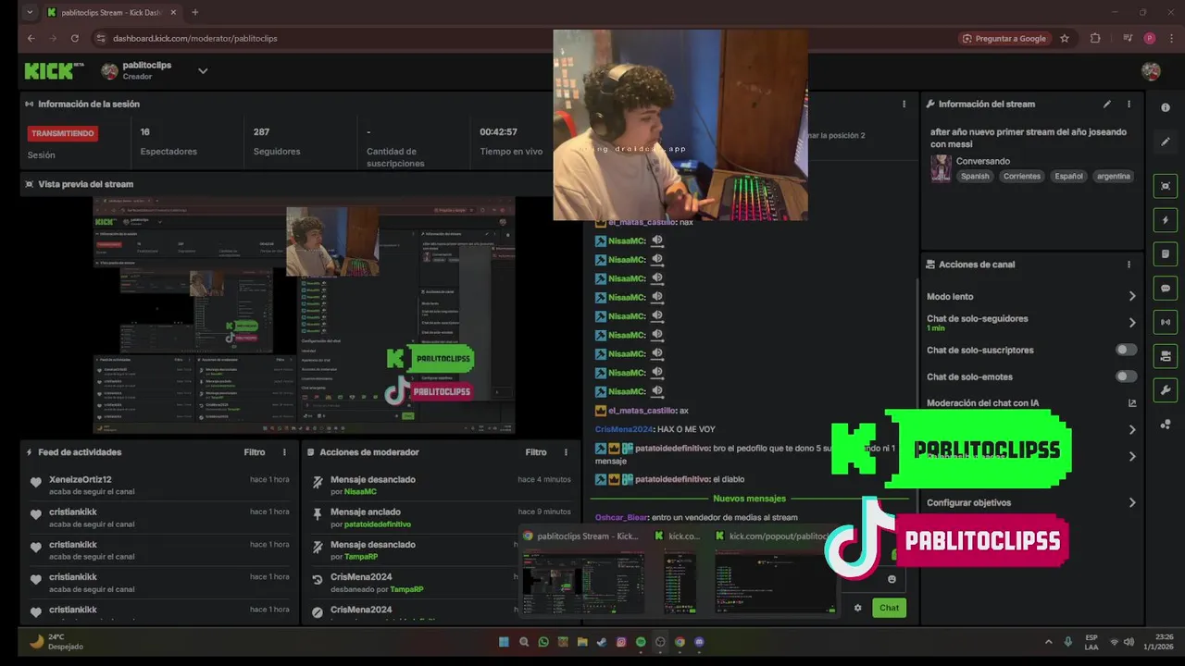Click the green-outlined focus target sidebar icon
Screen dimensions: 1185x666
coord(1166,186)
